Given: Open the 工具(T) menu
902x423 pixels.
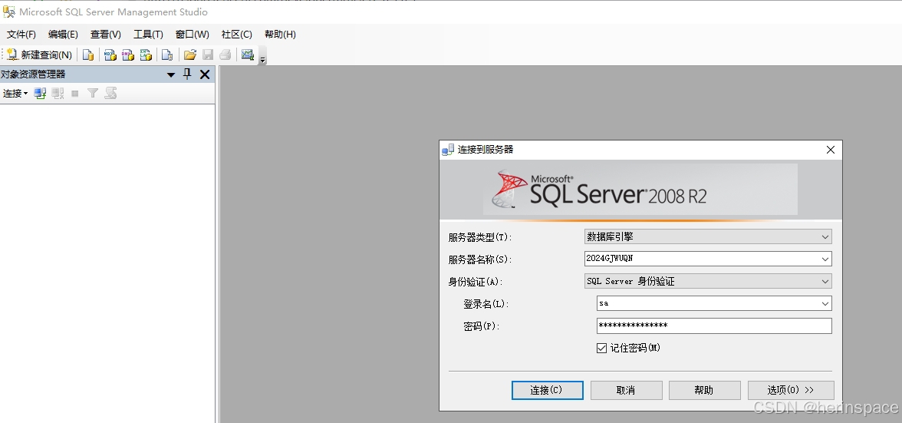Looking at the screenshot, I should point(149,35).
